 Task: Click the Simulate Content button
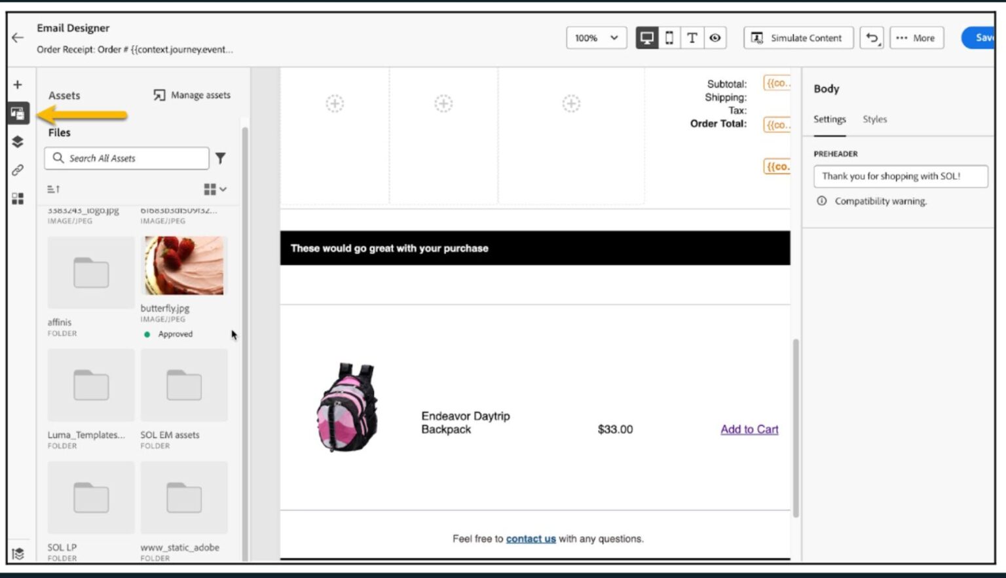point(798,37)
